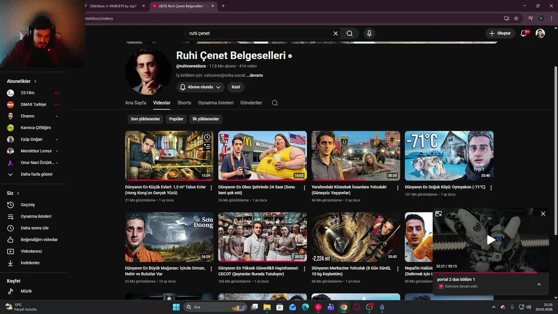Select the Videolar tab
The width and height of the screenshot is (558, 314).
coord(162,103)
